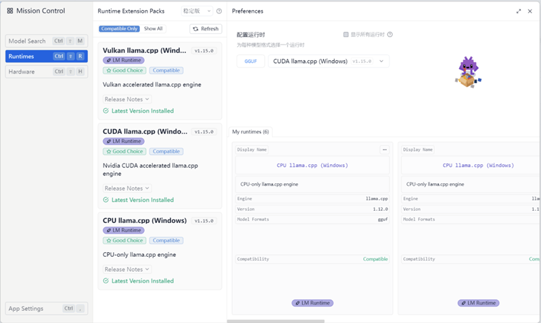Click help icon next to show-all-runtimes checkbox

(x=390, y=34)
